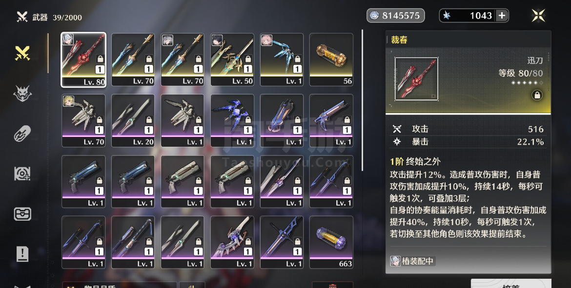The height and width of the screenshot is (288, 571).
Task: Toggle lock on the 裁春 detail panel
Action: [x=537, y=96]
